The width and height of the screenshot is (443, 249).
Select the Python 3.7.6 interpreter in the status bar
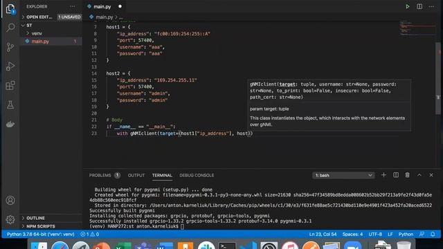coord(40,234)
